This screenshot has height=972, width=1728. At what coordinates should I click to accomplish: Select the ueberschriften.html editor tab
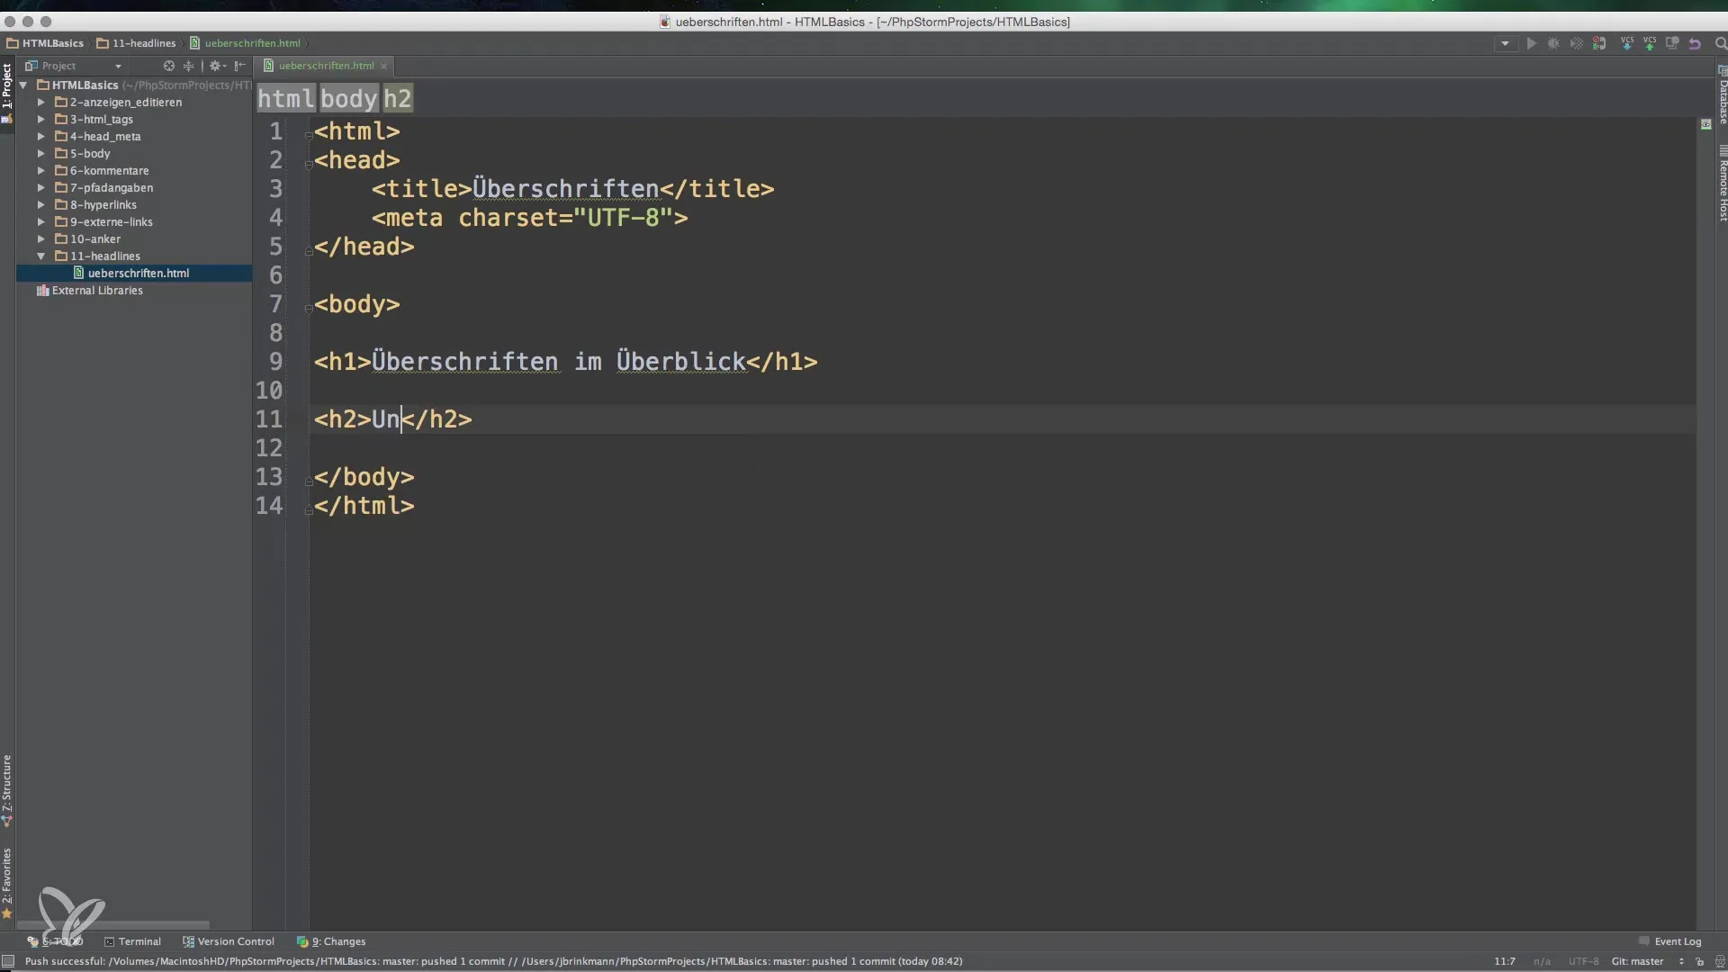(x=326, y=66)
